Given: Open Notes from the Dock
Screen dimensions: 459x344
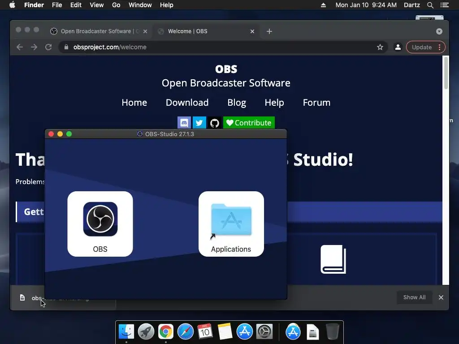Looking at the screenshot, I should point(225,331).
